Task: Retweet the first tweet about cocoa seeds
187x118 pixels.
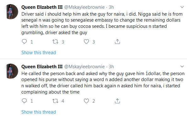Action: (x=55, y=42)
